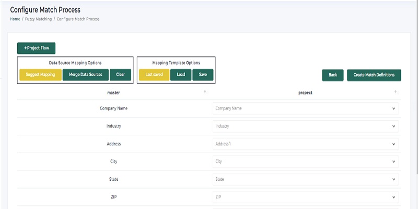Go to Fuzzy Matching breadcrumb
Image resolution: width=418 pixels, height=209 pixels.
pyautogui.click(x=38, y=19)
